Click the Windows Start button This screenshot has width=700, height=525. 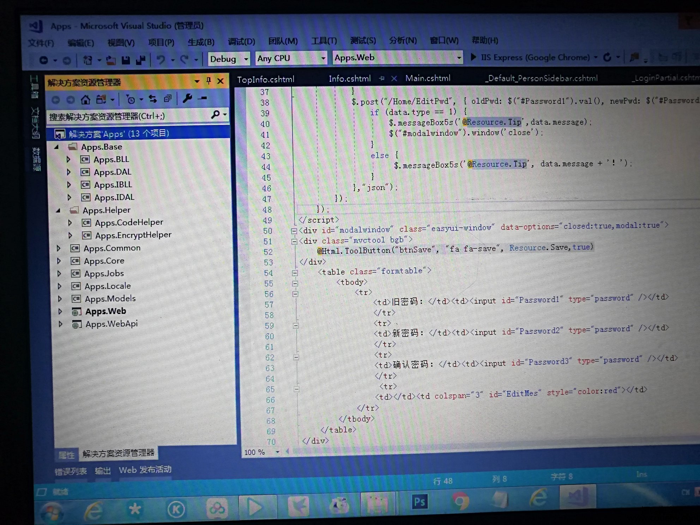(x=53, y=512)
